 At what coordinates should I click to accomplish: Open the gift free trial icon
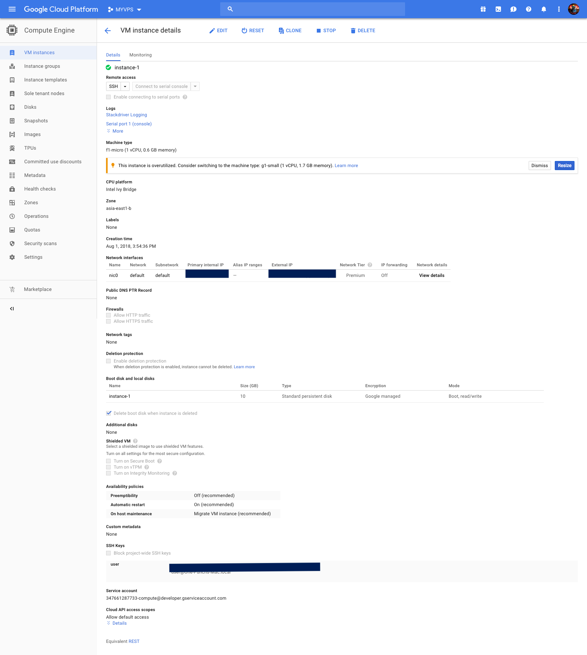(x=483, y=9)
